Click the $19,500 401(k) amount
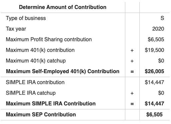The width and height of the screenshot is (171, 124). 154,50
